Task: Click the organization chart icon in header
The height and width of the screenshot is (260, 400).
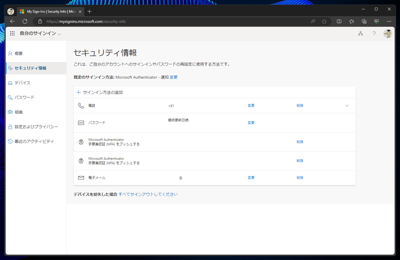Action: [361, 34]
